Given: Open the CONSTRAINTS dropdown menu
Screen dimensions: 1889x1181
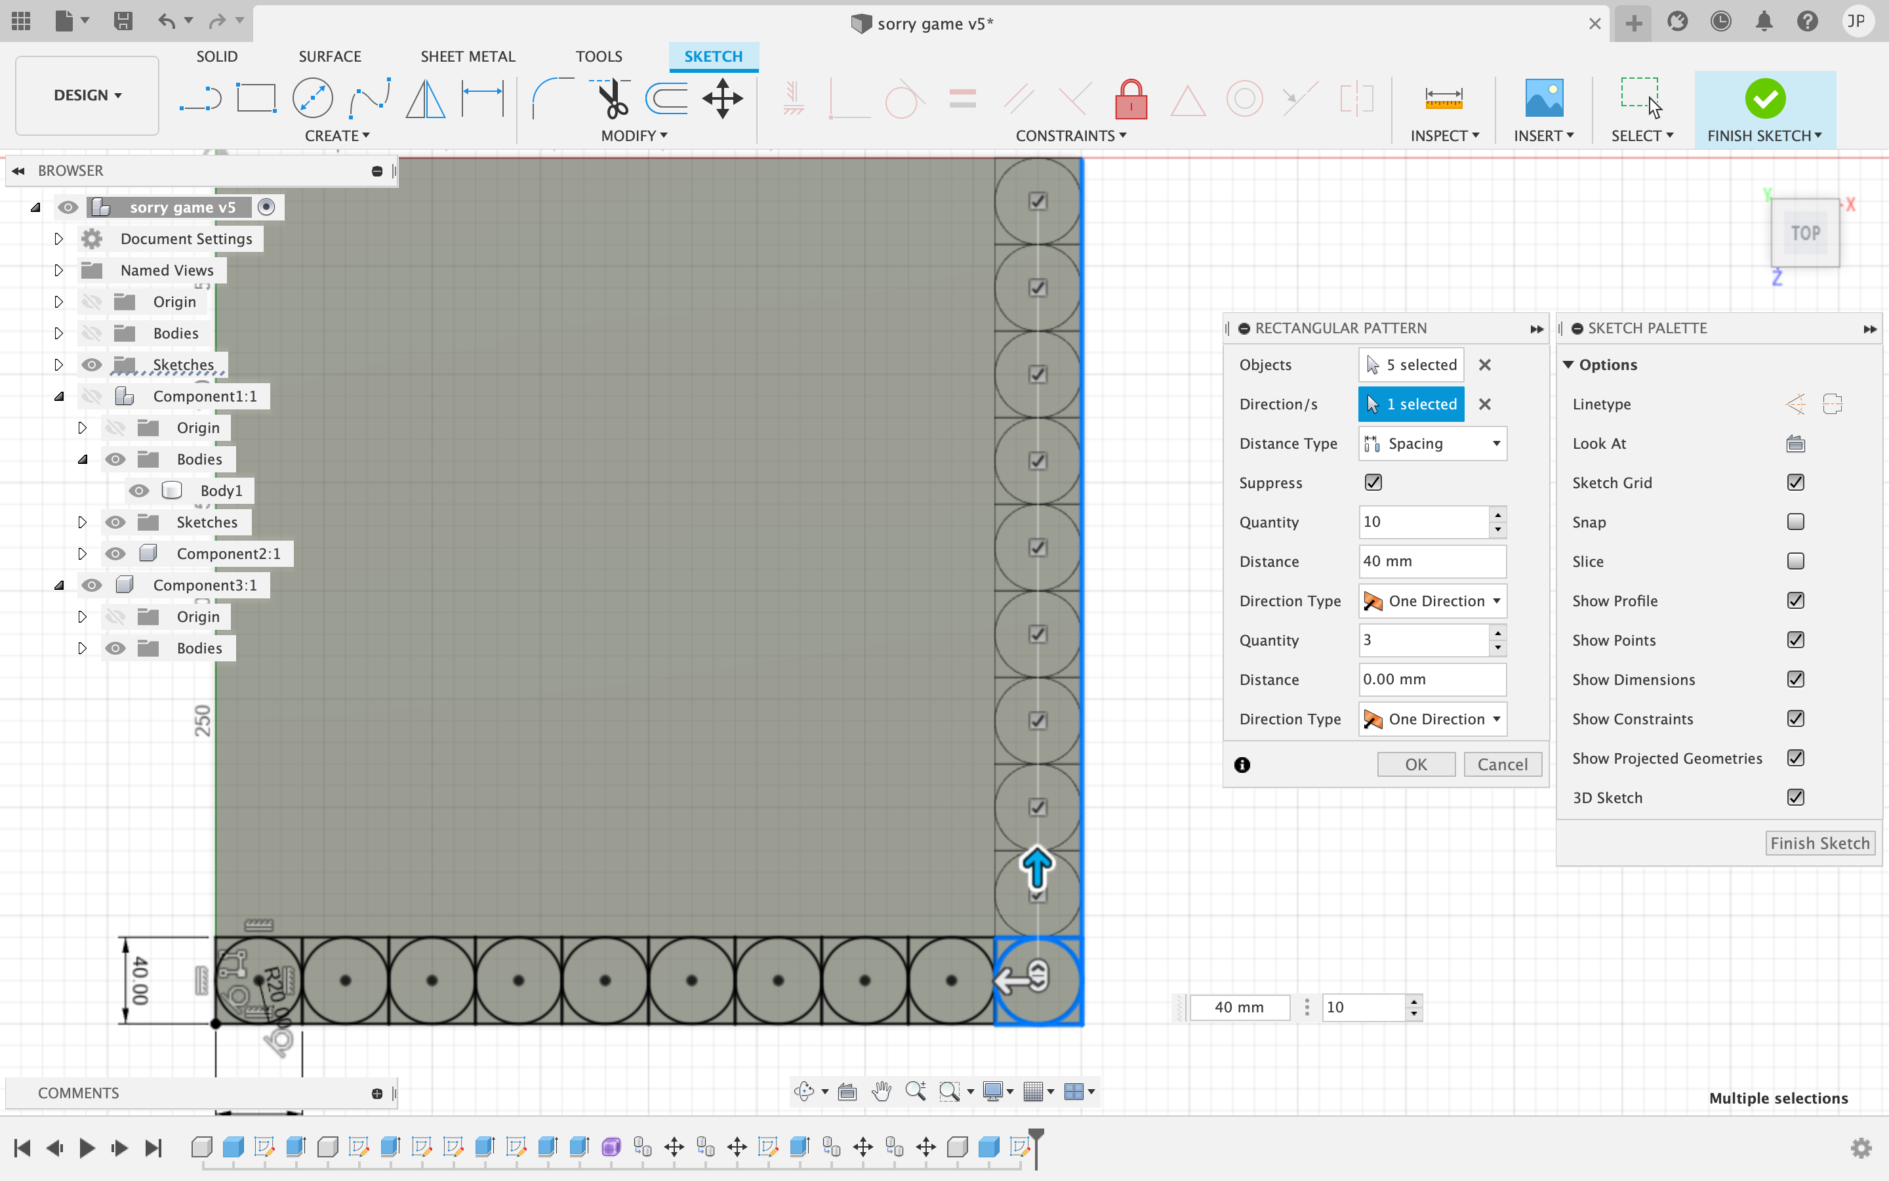Looking at the screenshot, I should [1071, 136].
